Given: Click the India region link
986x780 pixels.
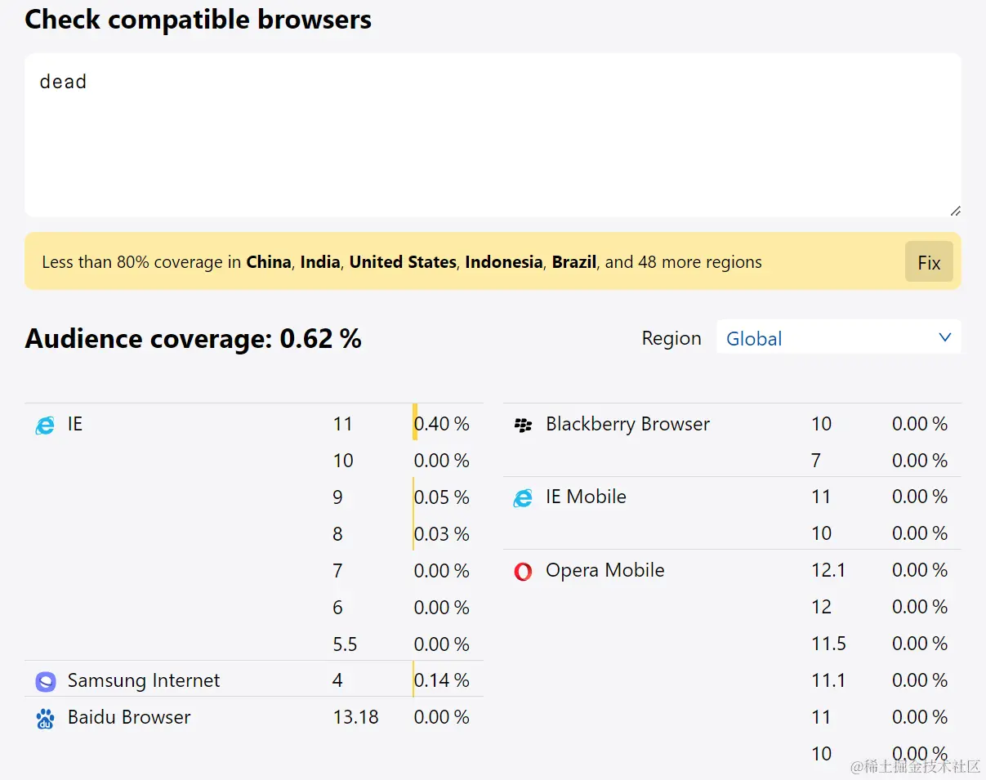Looking at the screenshot, I should coord(320,262).
